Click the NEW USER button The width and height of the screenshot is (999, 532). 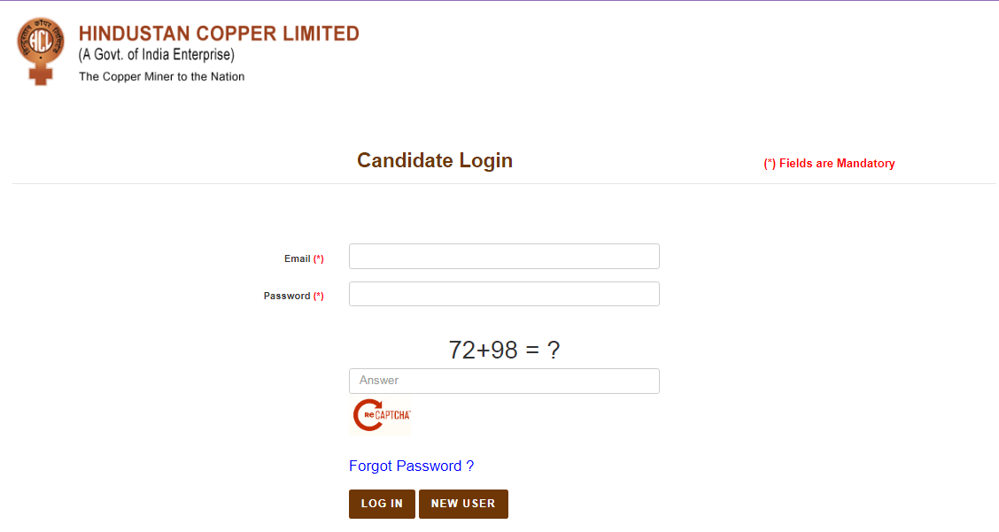463,504
